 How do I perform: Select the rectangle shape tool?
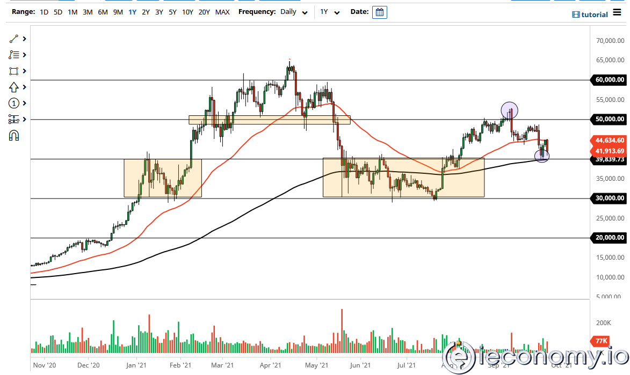coord(13,71)
